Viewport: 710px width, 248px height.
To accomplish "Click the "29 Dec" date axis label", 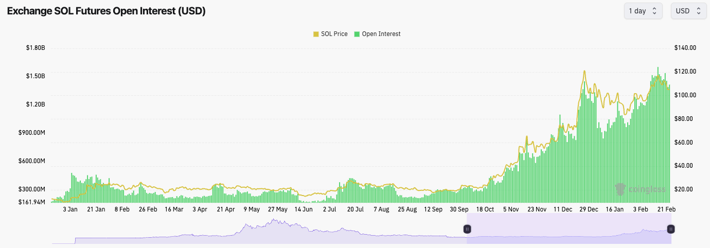I will (x=589, y=209).
